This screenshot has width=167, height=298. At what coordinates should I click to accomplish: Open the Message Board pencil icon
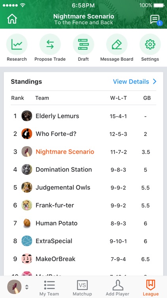tap(117, 44)
